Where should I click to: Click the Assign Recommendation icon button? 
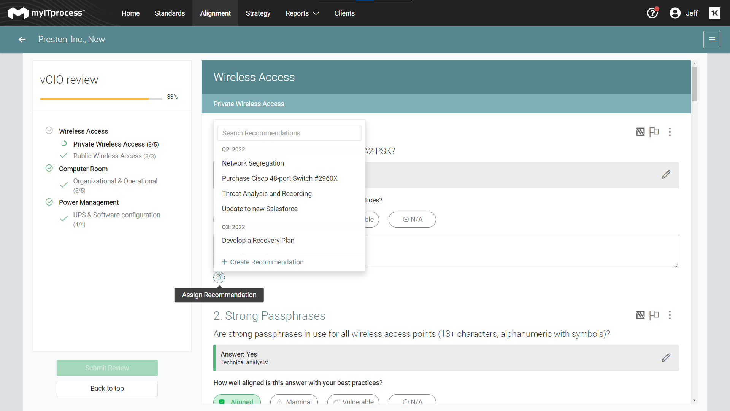[x=219, y=277]
